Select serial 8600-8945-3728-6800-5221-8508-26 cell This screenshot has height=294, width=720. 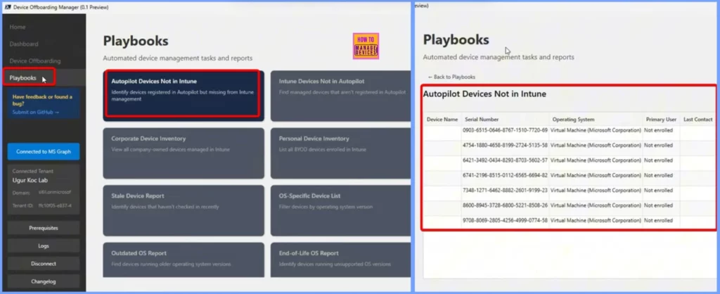(x=505, y=205)
